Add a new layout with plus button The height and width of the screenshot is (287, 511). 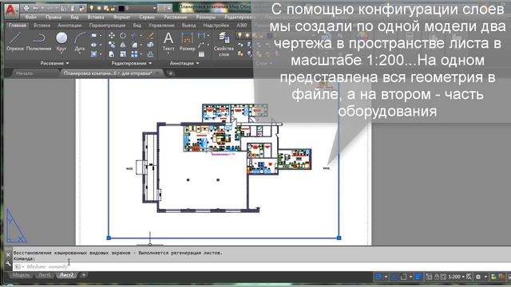point(83,275)
